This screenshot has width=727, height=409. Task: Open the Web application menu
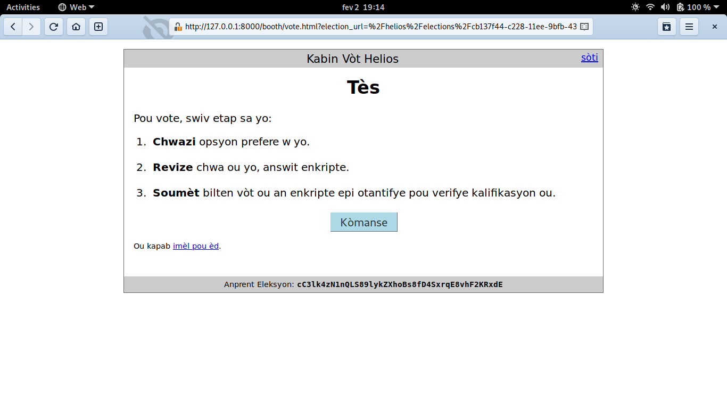click(x=76, y=7)
